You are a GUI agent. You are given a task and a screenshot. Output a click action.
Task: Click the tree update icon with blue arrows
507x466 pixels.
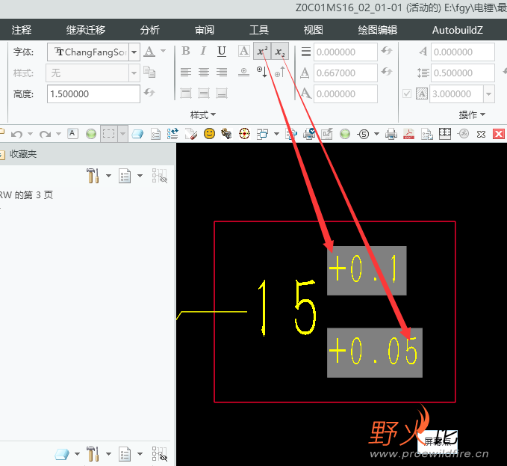pos(172,134)
